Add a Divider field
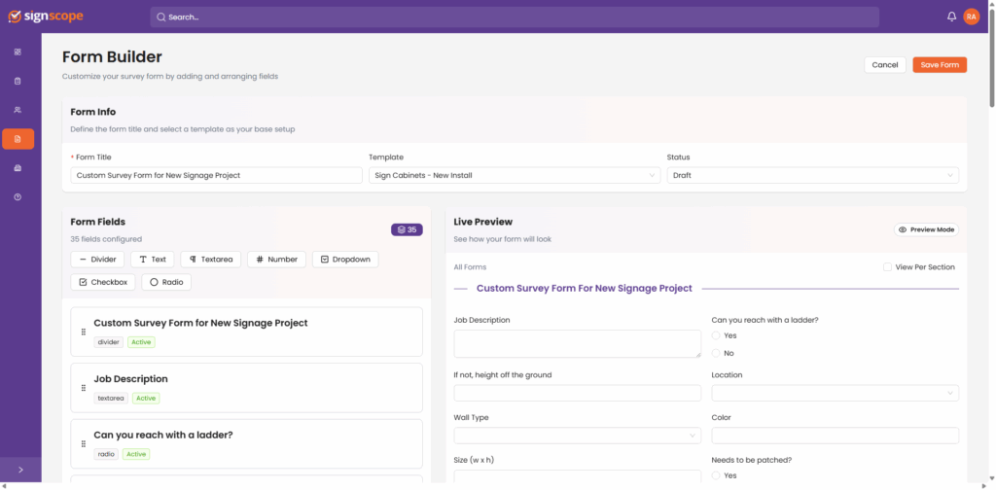Screen dimensions: 996x490 pyautogui.click(x=97, y=259)
